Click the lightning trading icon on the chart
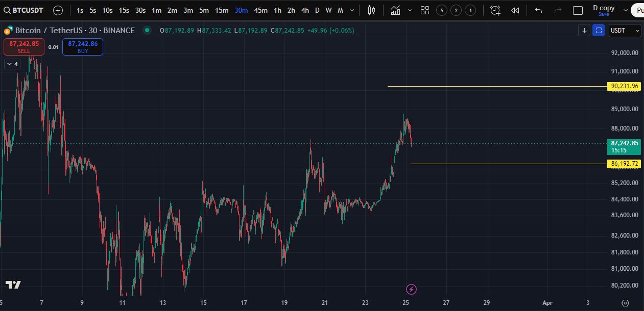 pyautogui.click(x=411, y=289)
